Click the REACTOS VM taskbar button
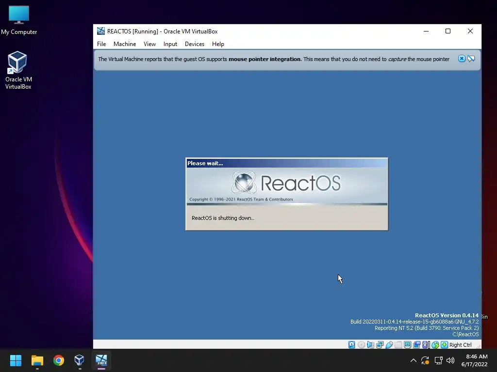The width and height of the screenshot is (497, 372). pyautogui.click(x=101, y=360)
